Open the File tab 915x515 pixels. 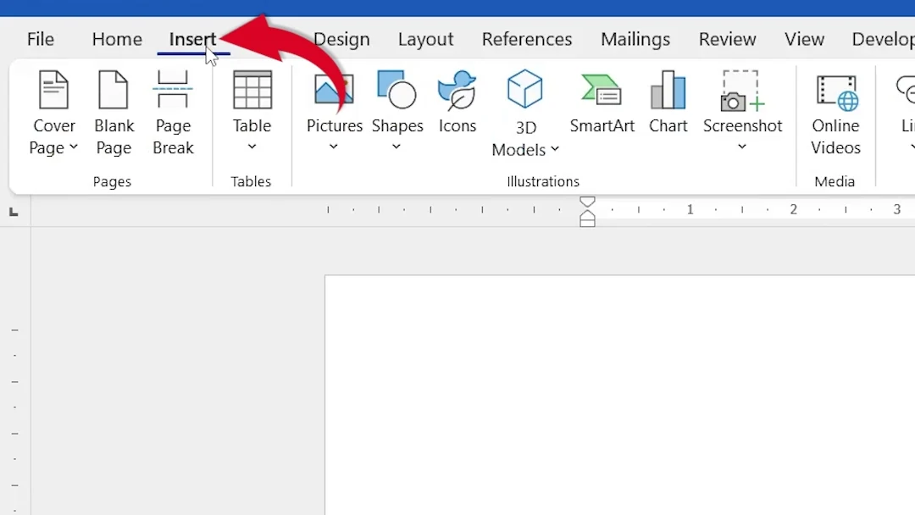tap(41, 39)
